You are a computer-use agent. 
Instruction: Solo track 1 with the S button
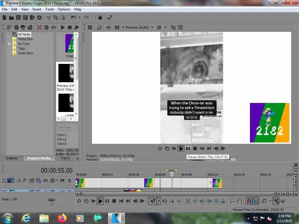[x=69, y=181]
